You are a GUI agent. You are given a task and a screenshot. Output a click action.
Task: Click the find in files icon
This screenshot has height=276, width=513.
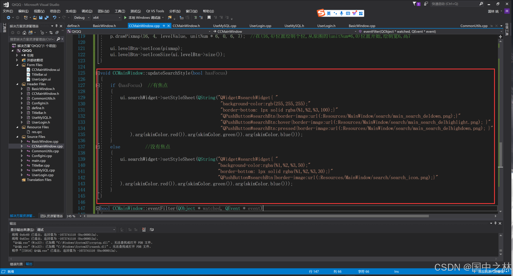(170, 18)
